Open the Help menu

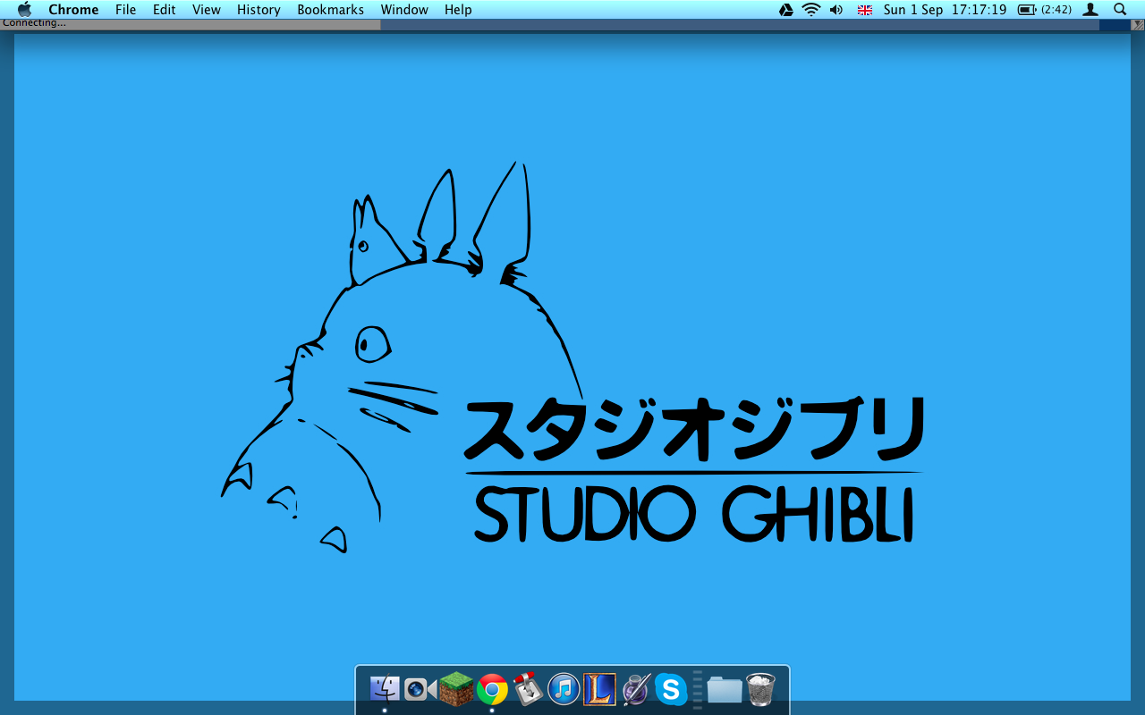458,10
